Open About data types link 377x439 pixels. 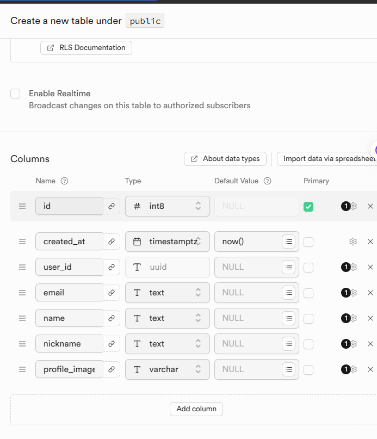[x=225, y=159]
